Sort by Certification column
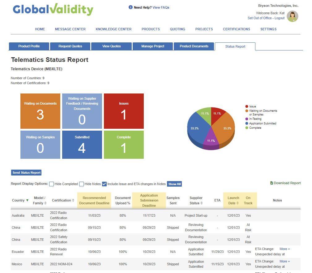The image size is (312, 273). 73,200
